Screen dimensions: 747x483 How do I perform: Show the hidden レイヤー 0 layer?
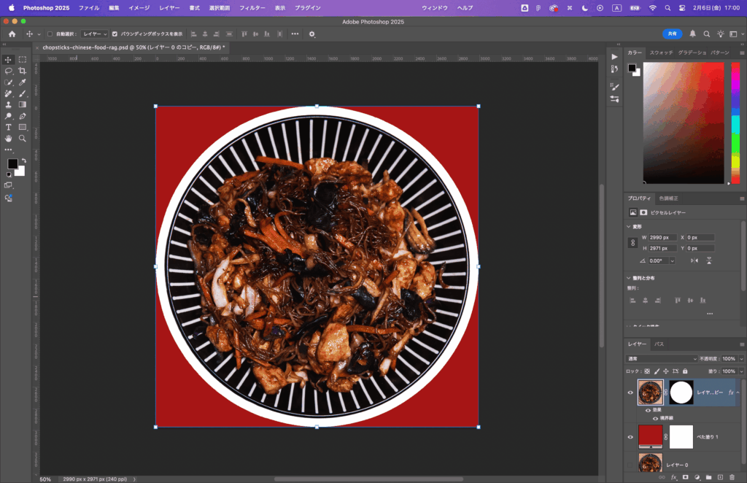[x=631, y=465]
